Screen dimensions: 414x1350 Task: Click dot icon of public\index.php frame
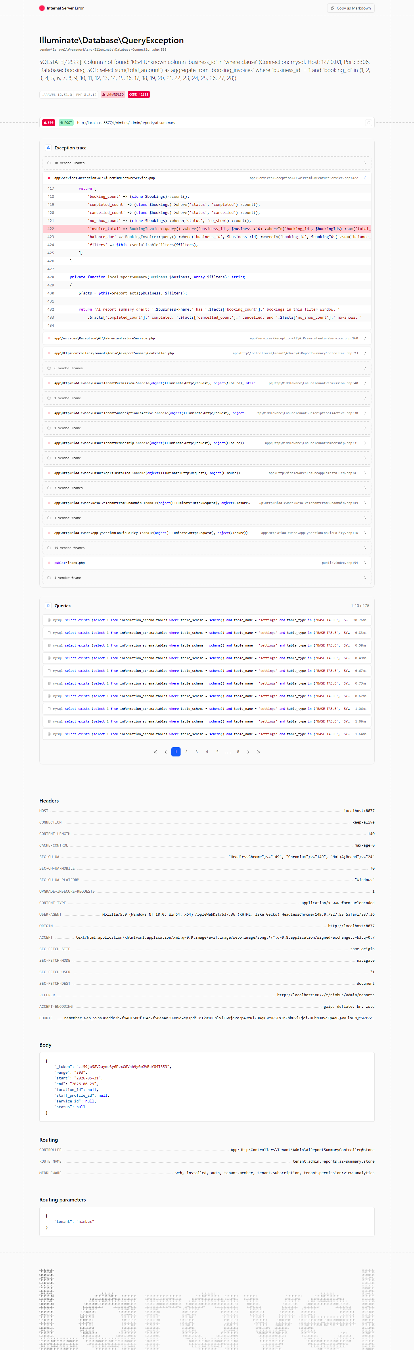pyautogui.click(x=49, y=562)
